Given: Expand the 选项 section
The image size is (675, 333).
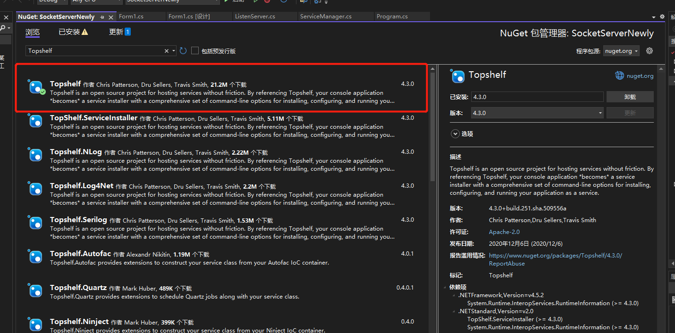Looking at the screenshot, I should (x=456, y=134).
